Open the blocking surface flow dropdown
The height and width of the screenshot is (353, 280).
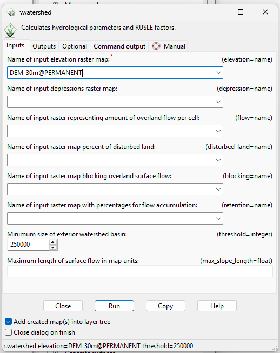218,189
